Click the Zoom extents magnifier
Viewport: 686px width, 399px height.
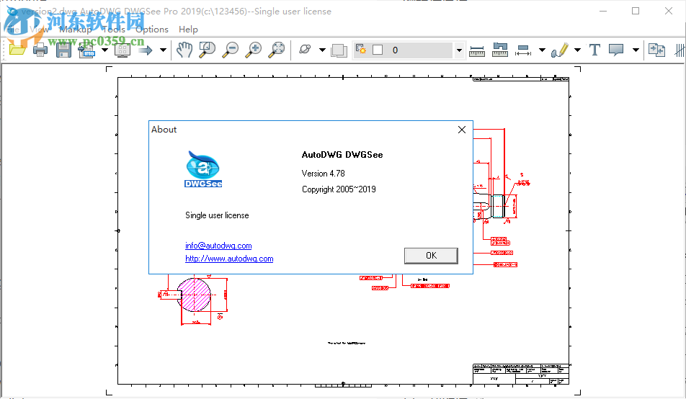(x=277, y=50)
